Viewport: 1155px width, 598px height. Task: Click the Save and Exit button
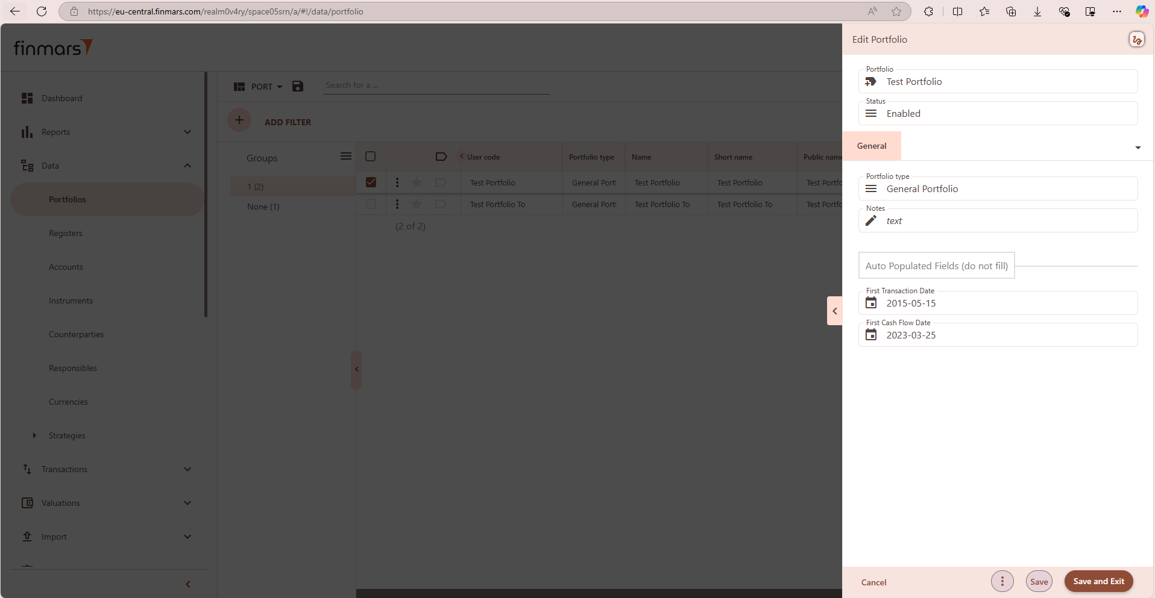point(1098,581)
